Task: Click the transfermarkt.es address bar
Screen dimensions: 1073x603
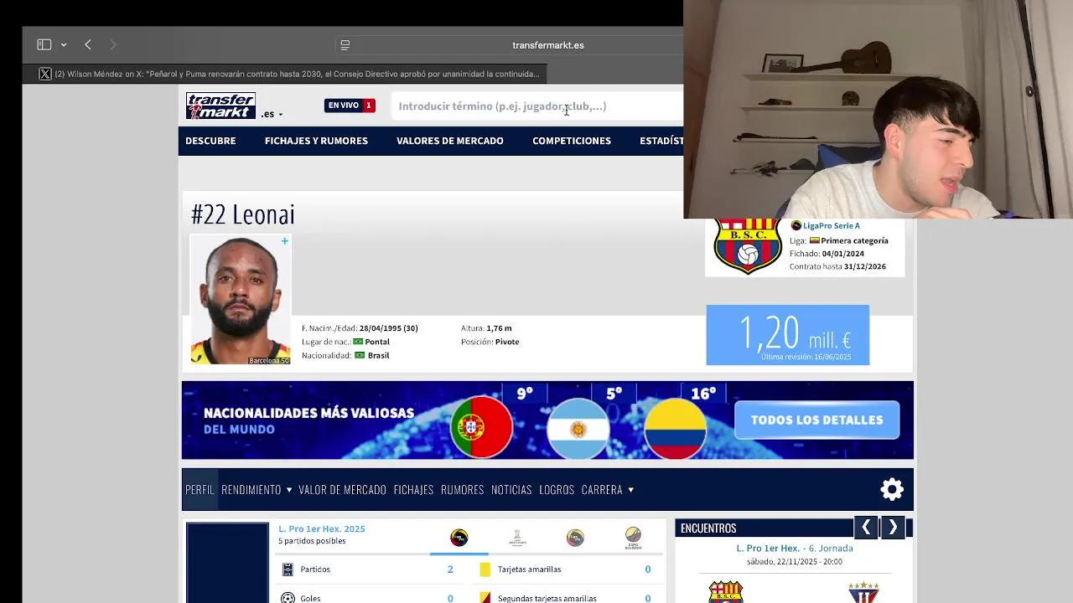Action: tap(548, 45)
